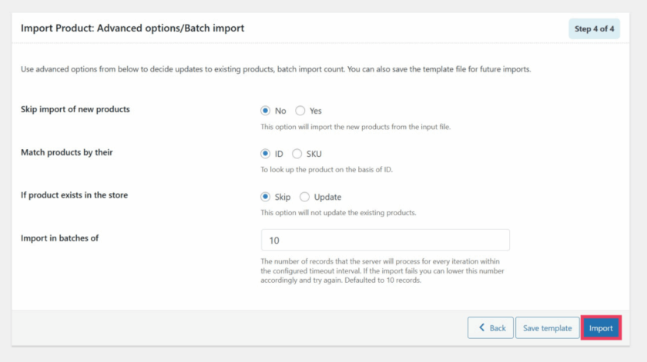Click the batch size field showing 10
Screen dimensions: 647x362
click(x=385, y=240)
